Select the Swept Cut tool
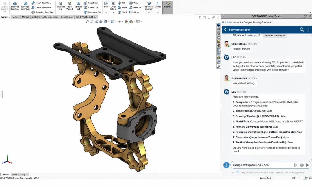312x188 pixels. tap(91, 3)
